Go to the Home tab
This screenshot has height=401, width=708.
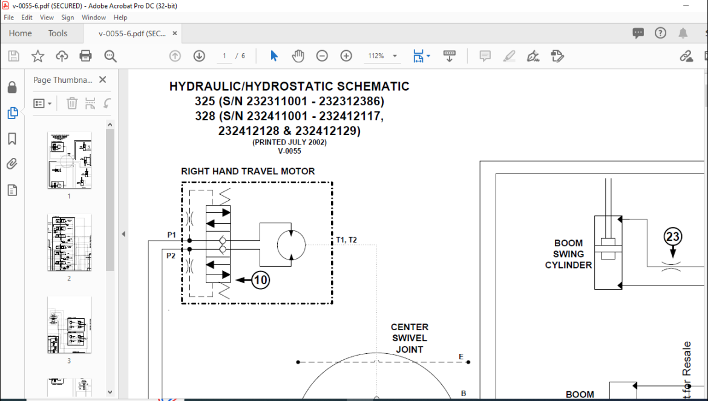click(x=21, y=33)
